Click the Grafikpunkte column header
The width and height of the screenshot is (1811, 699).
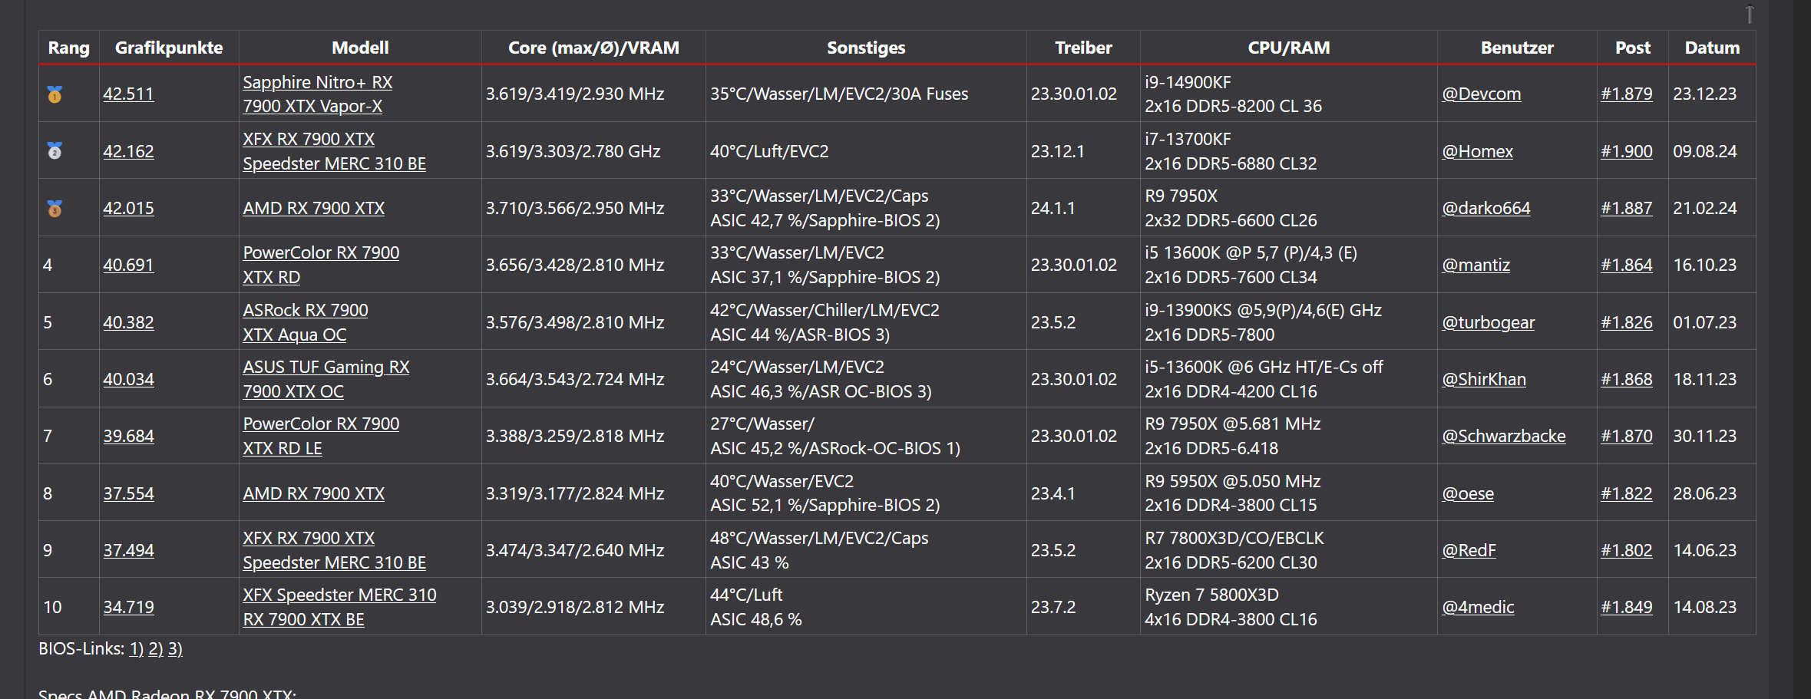[169, 48]
